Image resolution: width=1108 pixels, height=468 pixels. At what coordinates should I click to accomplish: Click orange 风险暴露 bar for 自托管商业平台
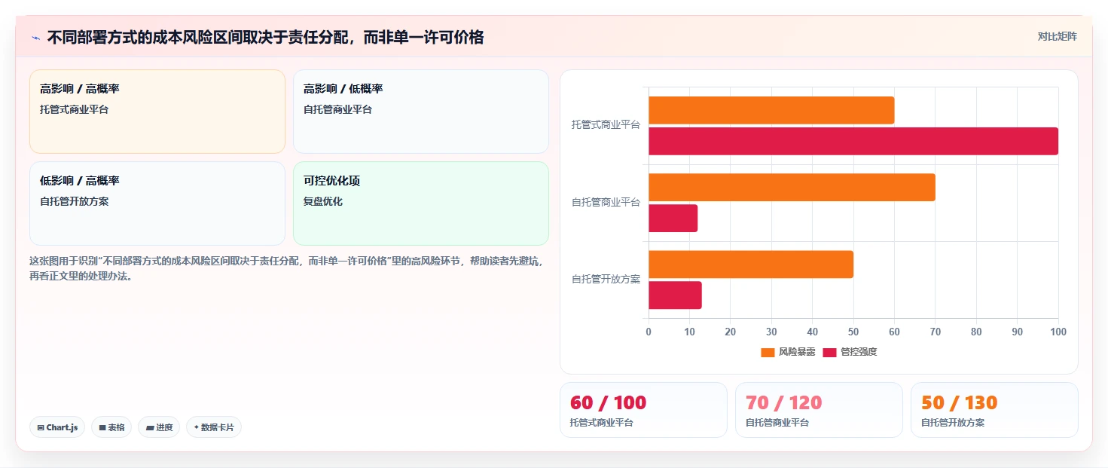tap(792, 187)
